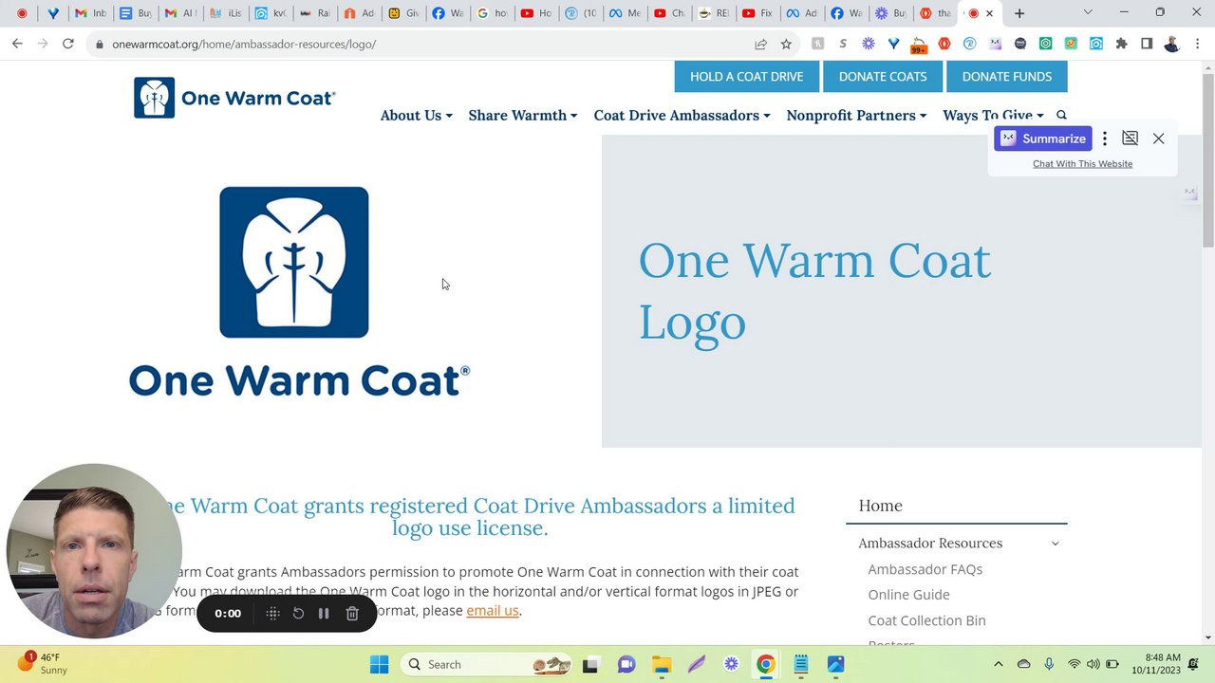Click the One Warm Coat header logo
1215x683 pixels.
coord(234,98)
